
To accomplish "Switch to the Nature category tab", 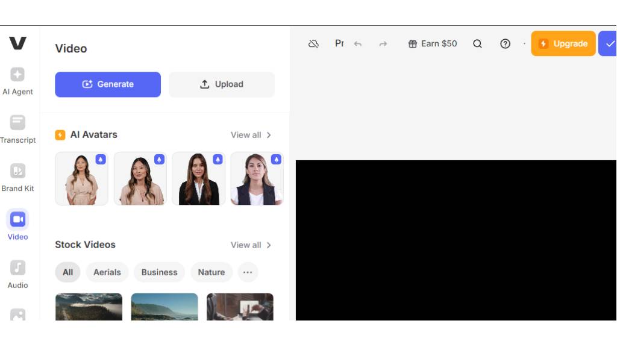I will click(x=211, y=272).
